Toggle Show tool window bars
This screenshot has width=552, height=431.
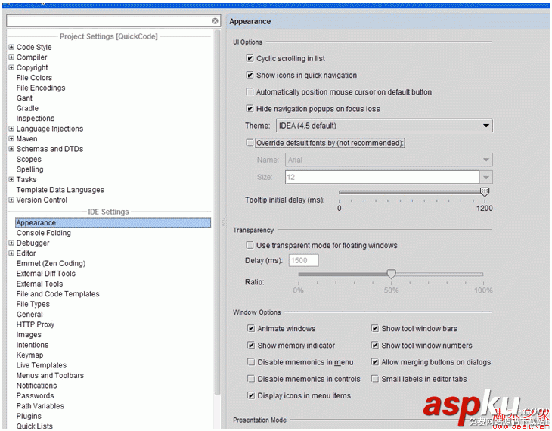375,328
